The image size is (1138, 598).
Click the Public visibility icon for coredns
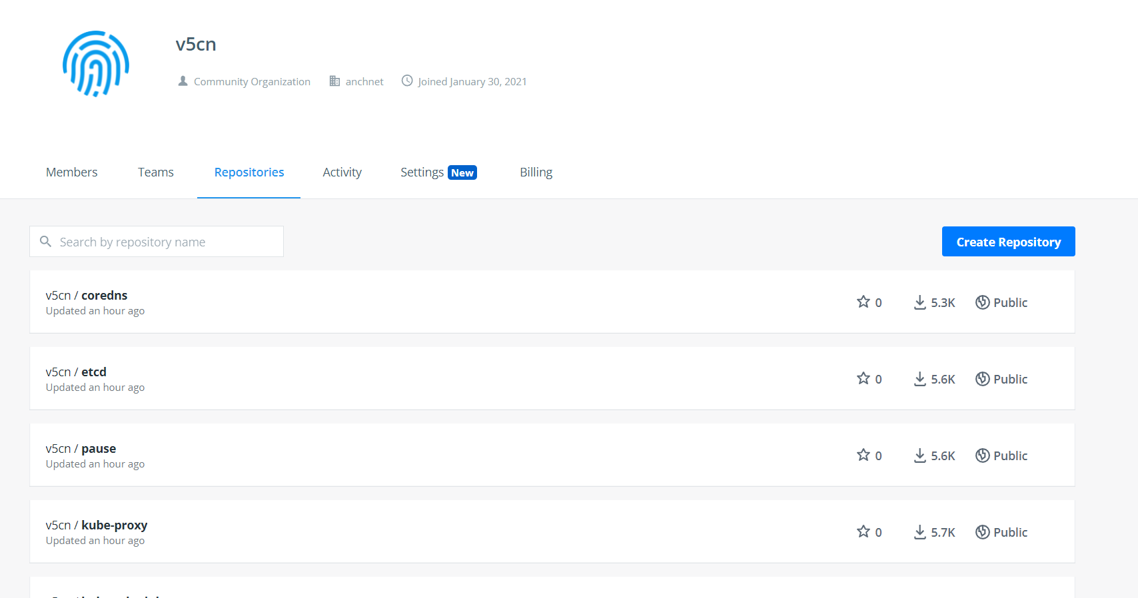point(983,302)
